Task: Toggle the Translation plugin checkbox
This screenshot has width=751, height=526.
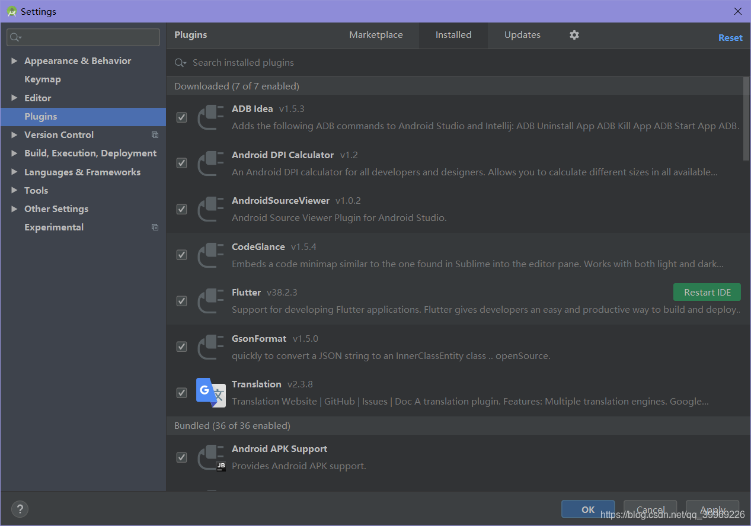Action: click(x=181, y=392)
